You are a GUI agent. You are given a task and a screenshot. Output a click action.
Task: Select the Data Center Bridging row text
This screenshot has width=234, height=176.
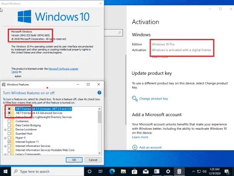[x=28, y=125]
